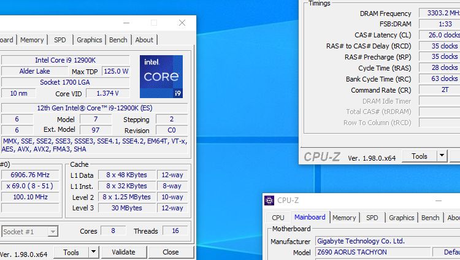Click the 125.0 W Max TDP value
The width and height of the screenshot is (460, 260).
pos(116,71)
